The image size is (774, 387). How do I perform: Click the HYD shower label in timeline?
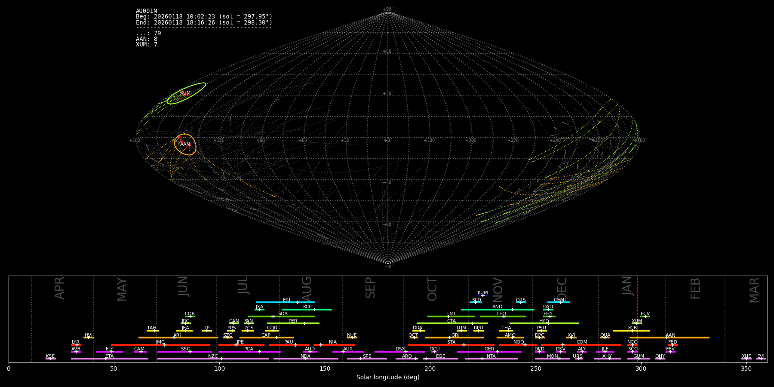(544, 321)
